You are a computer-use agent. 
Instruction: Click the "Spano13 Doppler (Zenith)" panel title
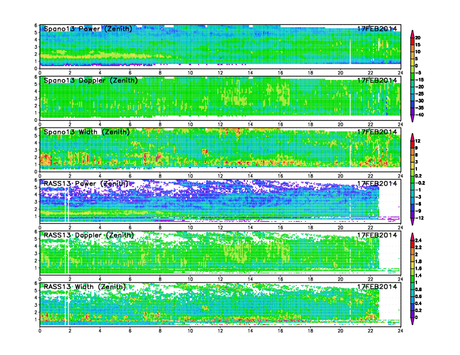[91, 80]
